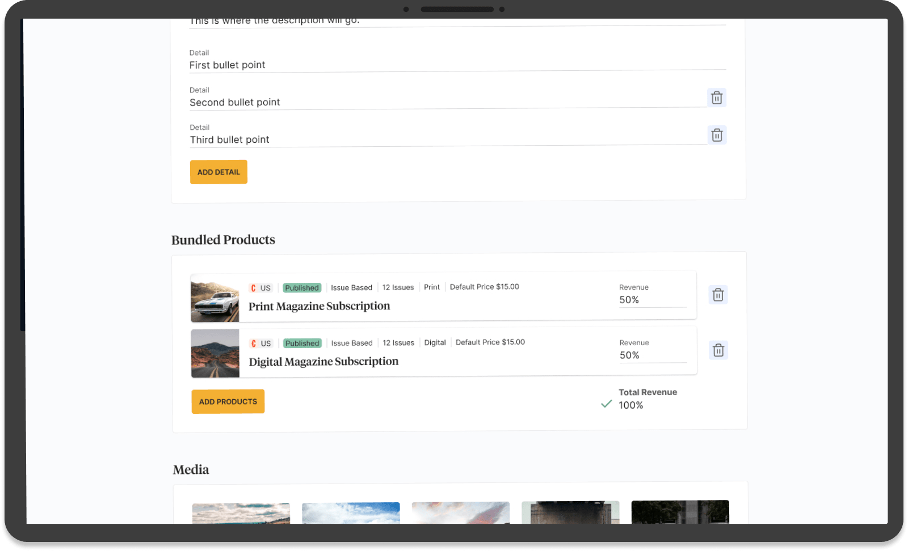
Task: Edit the Second bullet point detail field
Action: [448, 98]
